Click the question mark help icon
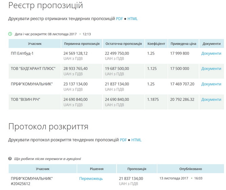Screen dimensions: 226x190 [10, 159]
